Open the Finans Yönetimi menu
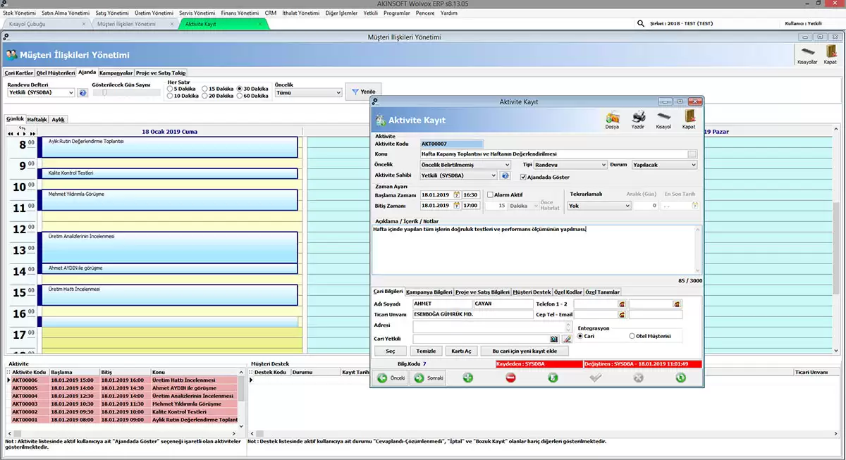This screenshot has height=460, width=846. click(x=239, y=13)
